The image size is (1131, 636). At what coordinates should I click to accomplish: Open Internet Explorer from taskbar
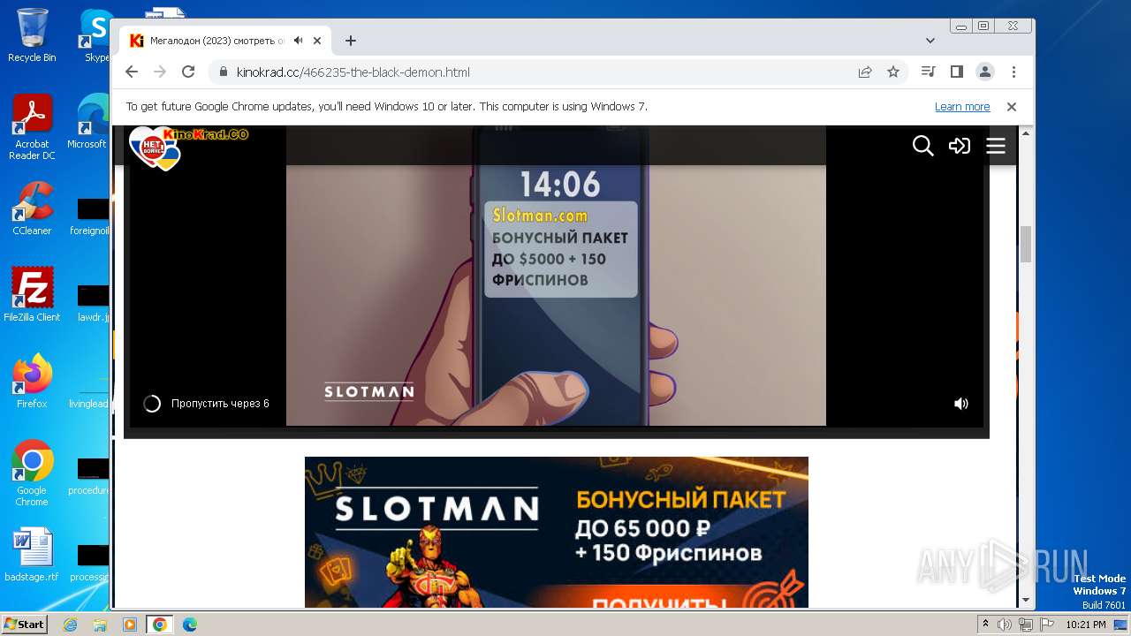point(70,625)
